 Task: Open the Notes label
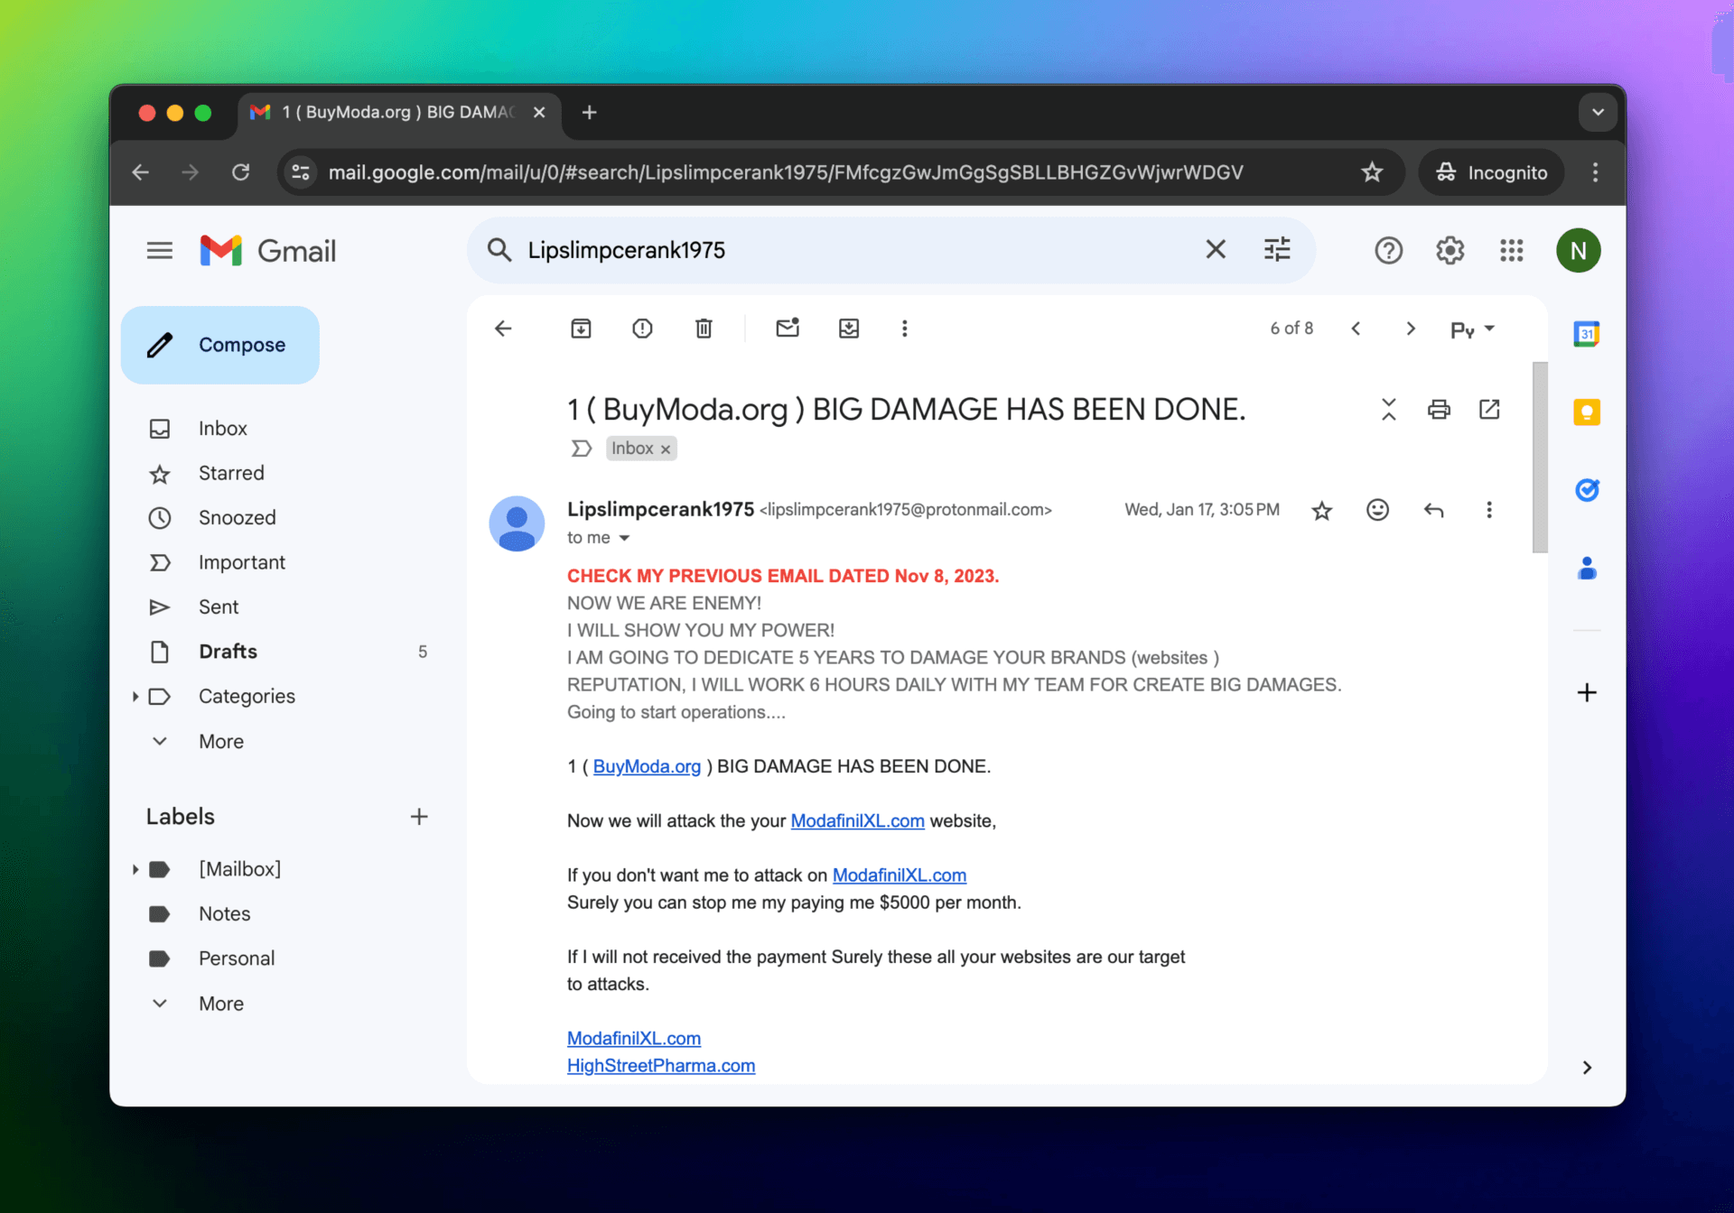pos(225,914)
